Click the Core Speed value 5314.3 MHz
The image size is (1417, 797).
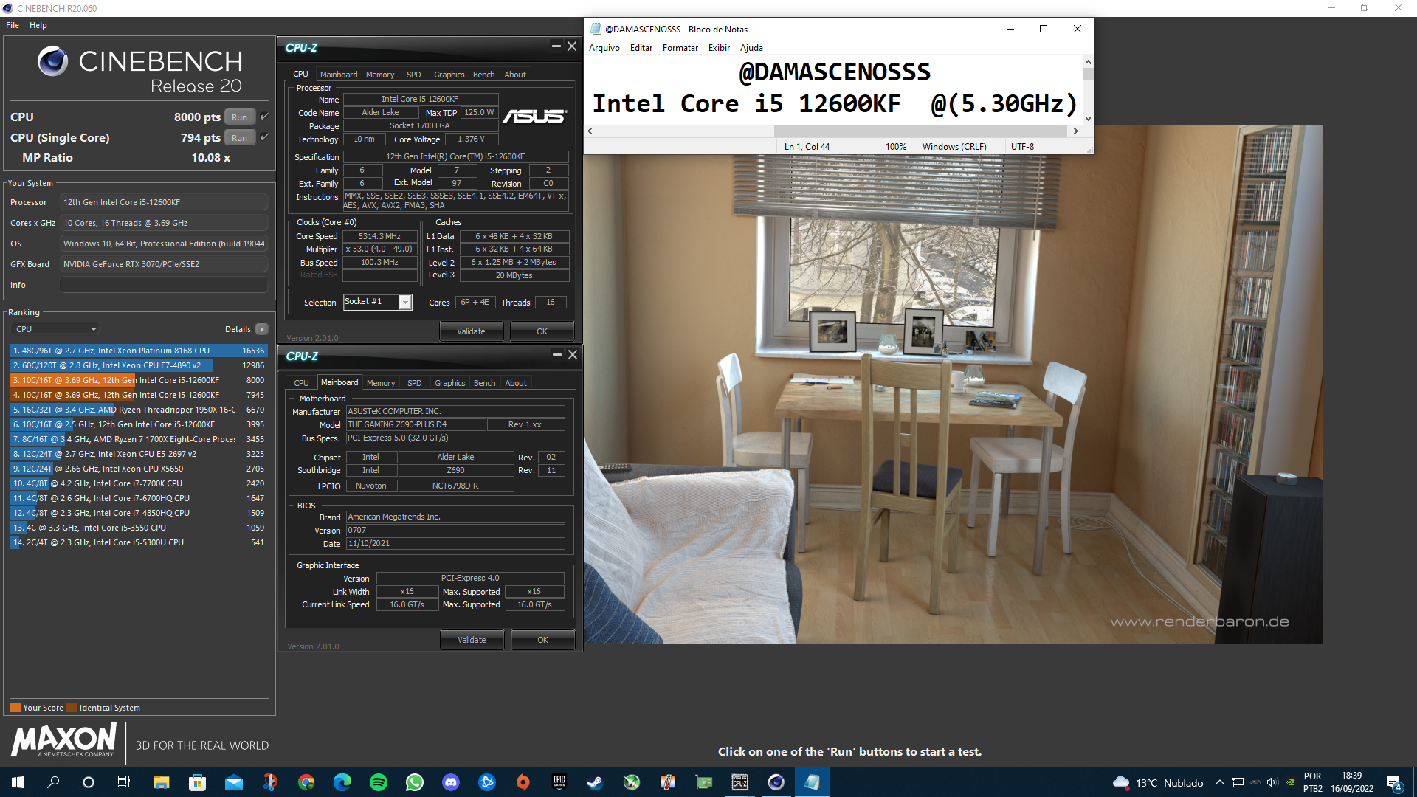[379, 236]
